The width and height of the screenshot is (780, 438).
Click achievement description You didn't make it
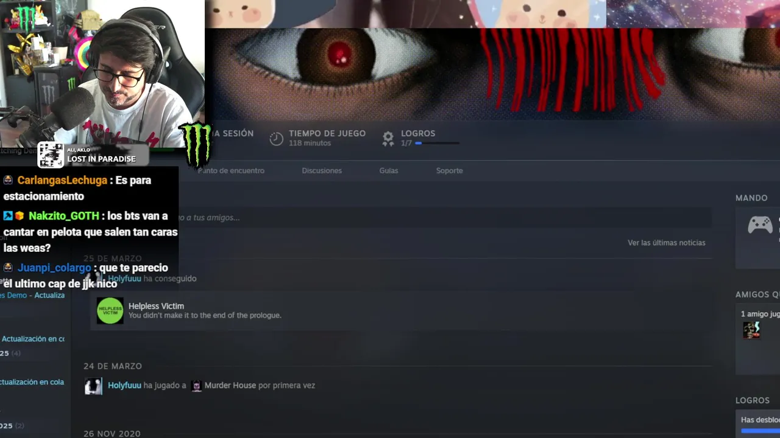[x=205, y=316]
